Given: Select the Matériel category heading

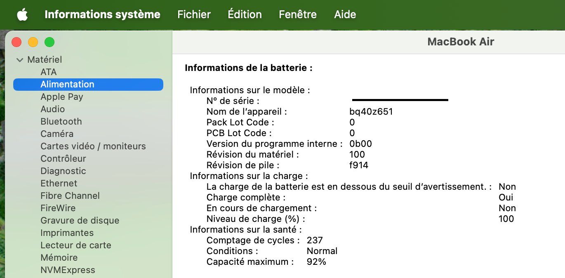Looking at the screenshot, I should point(45,60).
